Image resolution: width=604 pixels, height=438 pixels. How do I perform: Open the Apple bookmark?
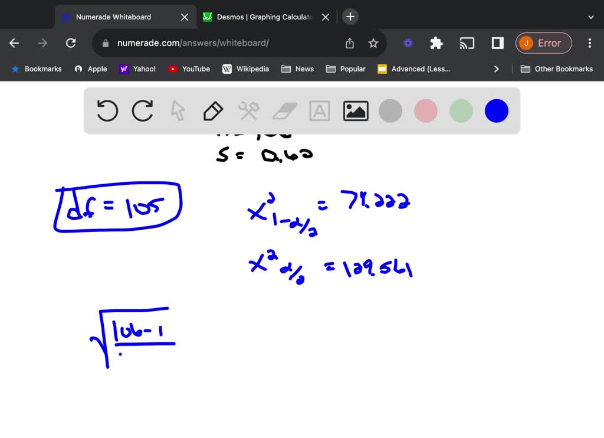(x=91, y=69)
